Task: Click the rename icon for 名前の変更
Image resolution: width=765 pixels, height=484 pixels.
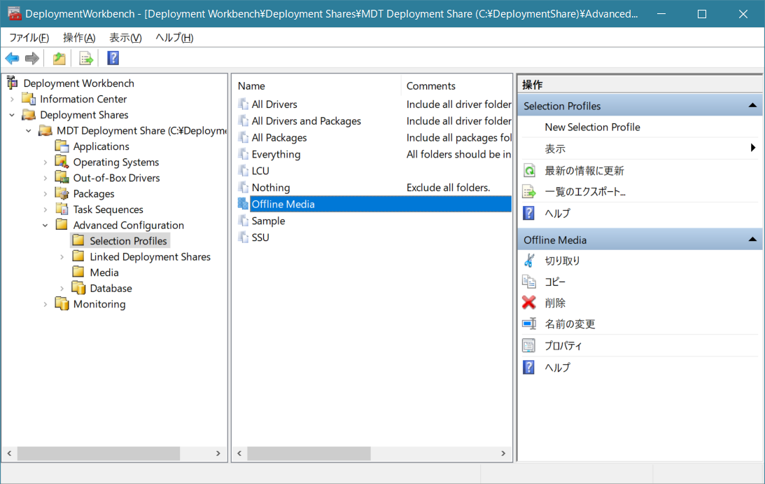Action: point(529,324)
